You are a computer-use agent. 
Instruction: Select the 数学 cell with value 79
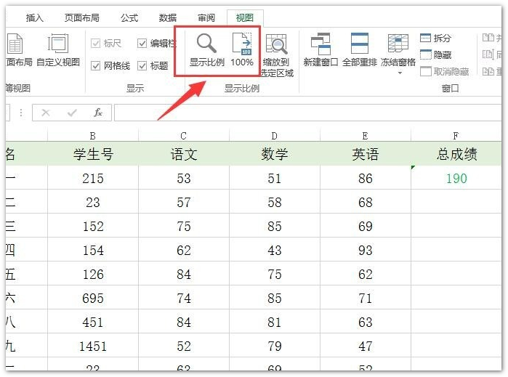tap(275, 346)
